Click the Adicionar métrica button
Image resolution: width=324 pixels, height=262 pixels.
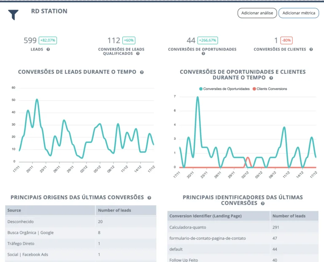coord(299,13)
